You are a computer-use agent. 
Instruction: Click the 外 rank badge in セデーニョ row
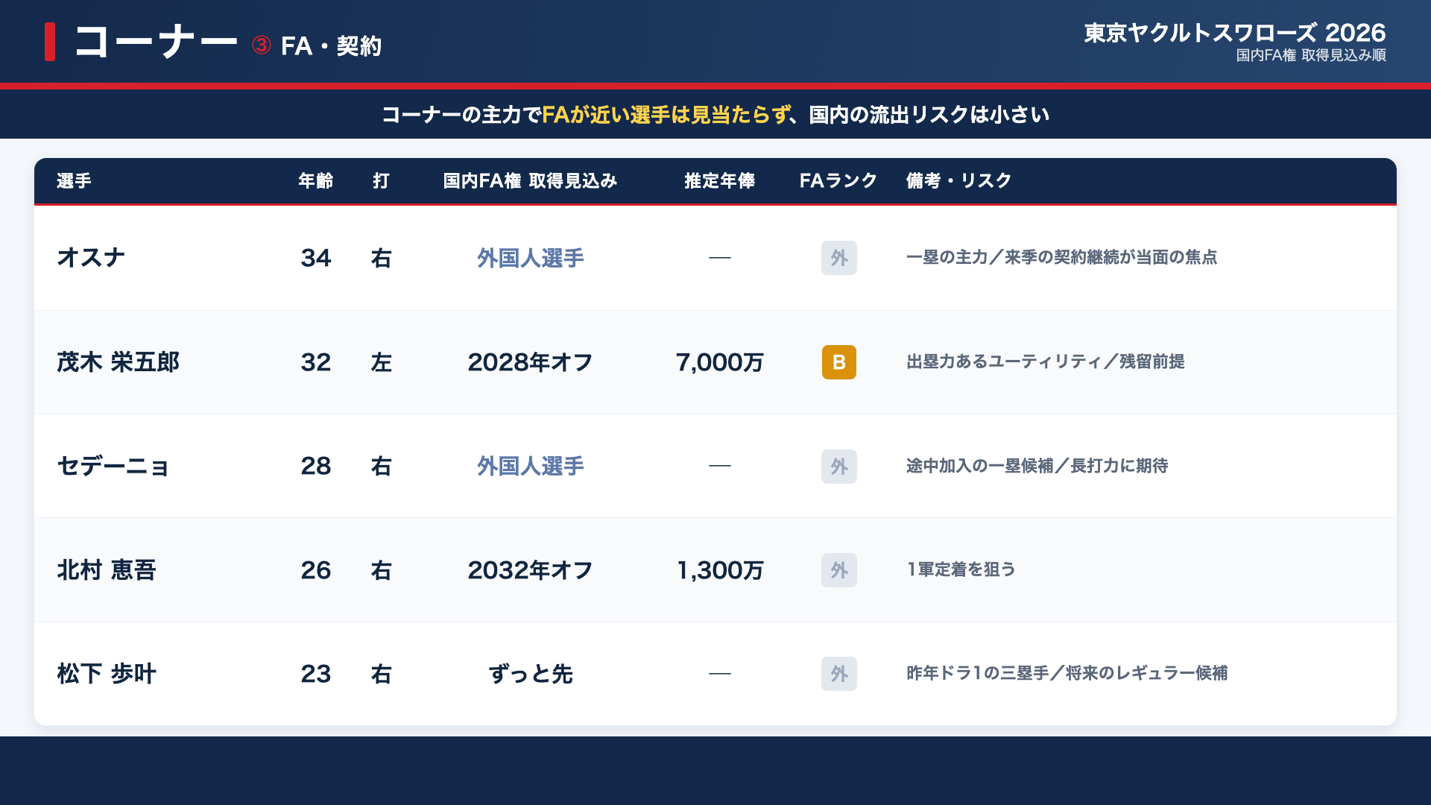click(838, 467)
